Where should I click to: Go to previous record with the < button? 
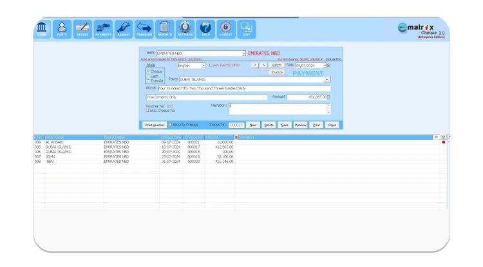[x=255, y=65]
